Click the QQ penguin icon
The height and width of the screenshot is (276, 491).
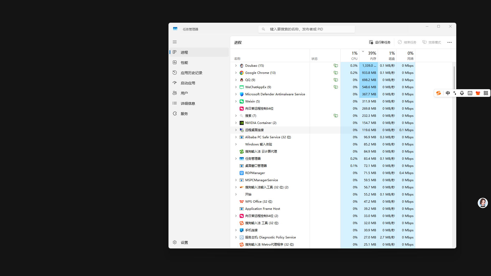pyautogui.click(x=241, y=80)
